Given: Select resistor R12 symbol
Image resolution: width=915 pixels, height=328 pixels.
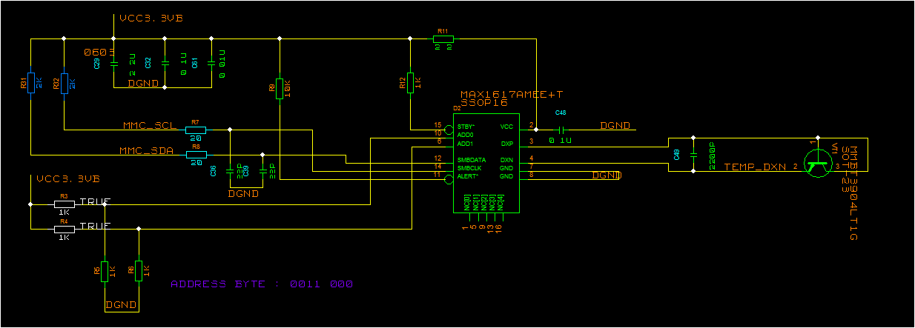Looking at the screenshot, I should pyautogui.click(x=410, y=83).
